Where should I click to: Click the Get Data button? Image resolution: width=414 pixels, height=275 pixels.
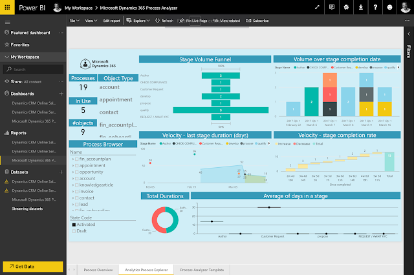[x=33, y=267]
